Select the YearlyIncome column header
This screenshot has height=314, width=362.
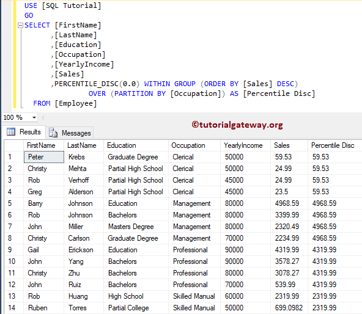(x=245, y=145)
